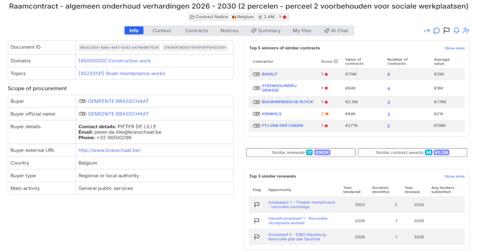
Task: Click the flag icon in top toolbar
Action: [x=446, y=31]
